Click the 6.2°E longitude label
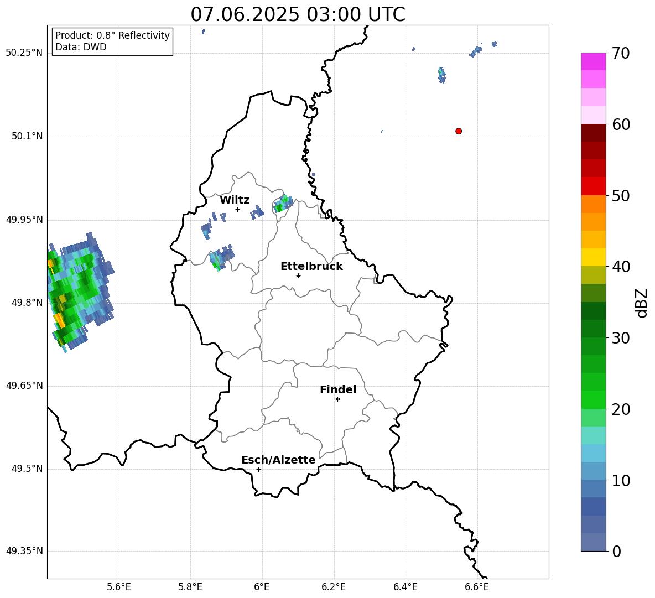The height and width of the screenshot is (598, 655). (334, 587)
